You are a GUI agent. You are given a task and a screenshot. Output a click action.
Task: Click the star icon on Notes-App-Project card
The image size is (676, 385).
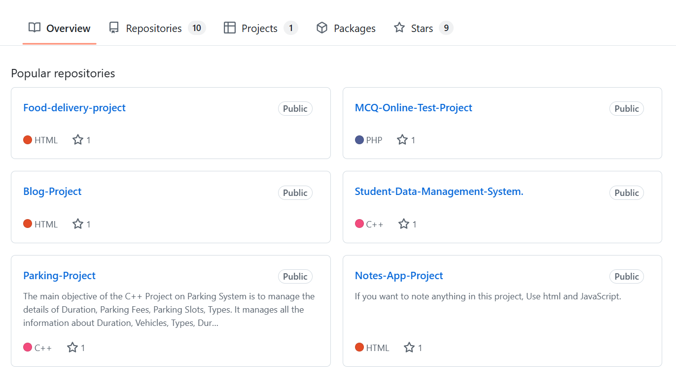409,348
